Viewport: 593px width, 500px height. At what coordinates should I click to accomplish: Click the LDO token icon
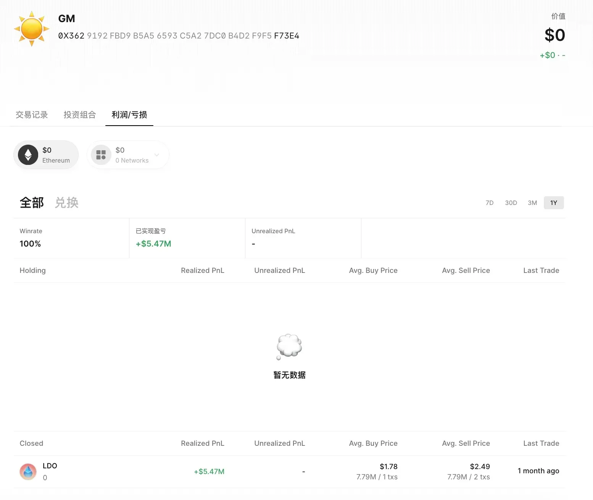pos(28,472)
